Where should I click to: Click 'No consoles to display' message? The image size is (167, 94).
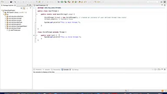coord(44,72)
